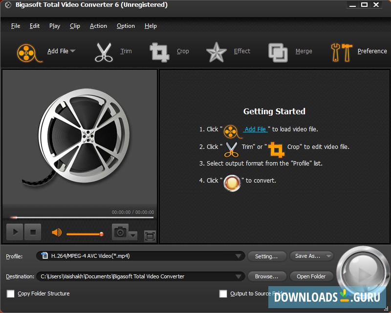Image resolution: width=391 pixels, height=313 pixels.
Task: Click the orange crop icon in Getting Started
Action: coord(276,149)
